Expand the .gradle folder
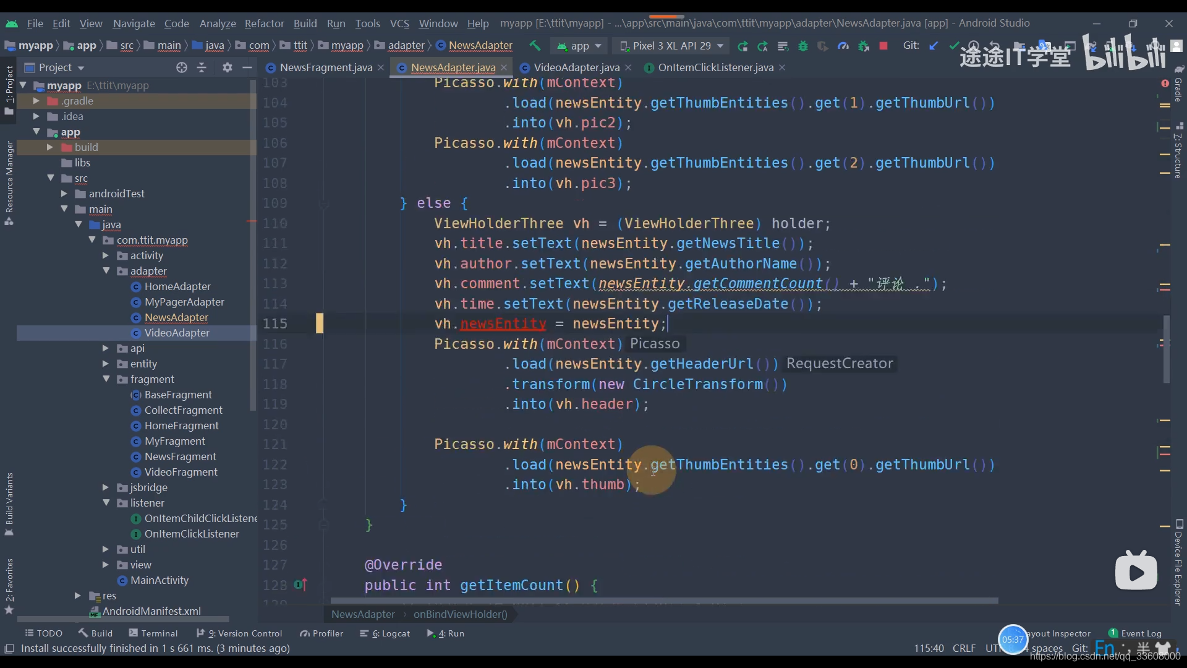Image resolution: width=1187 pixels, height=668 pixels. [36, 101]
